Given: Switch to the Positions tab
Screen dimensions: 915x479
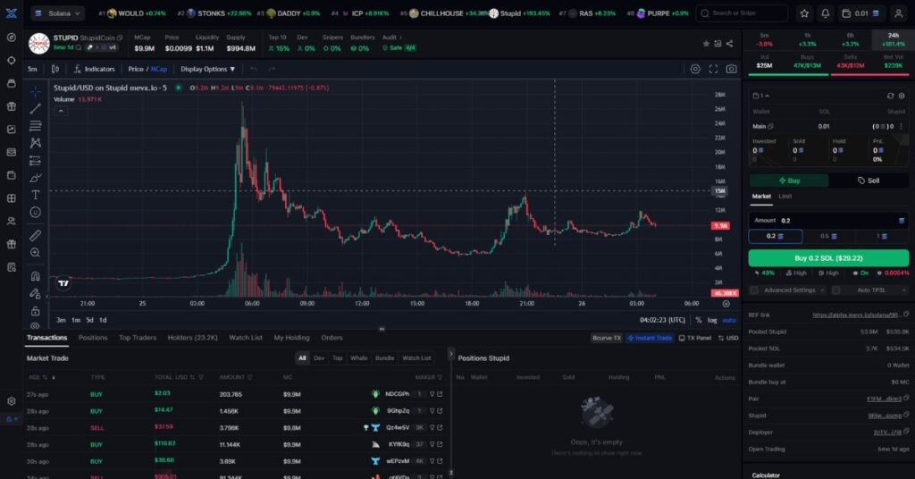Looking at the screenshot, I should coord(93,338).
